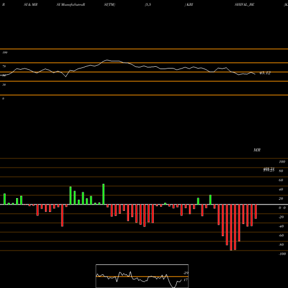The width and height of the screenshot is (288, 288).
Task: Open the mini chart thumbnail at the bottom
Action: 142,276
